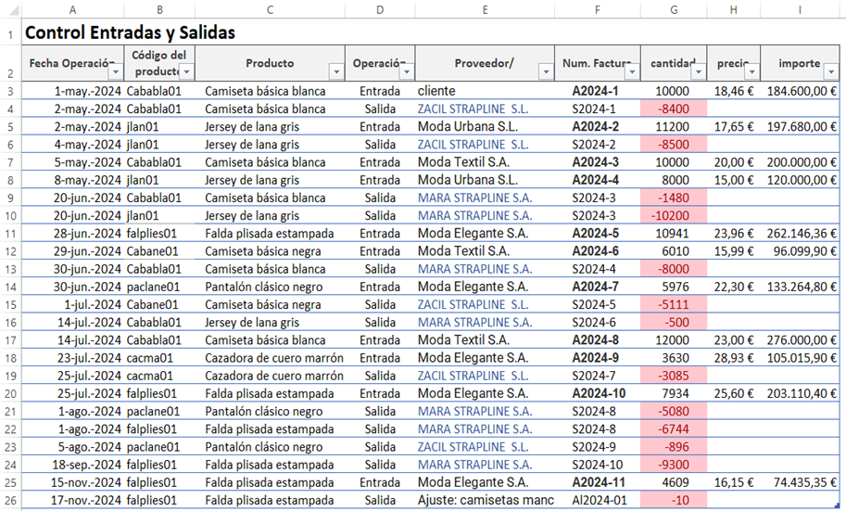
Task: Select column G by its header letter
Action: (x=673, y=9)
